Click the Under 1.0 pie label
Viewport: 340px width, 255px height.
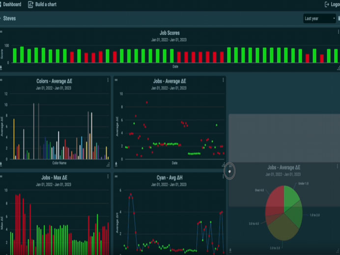[x=303, y=183]
